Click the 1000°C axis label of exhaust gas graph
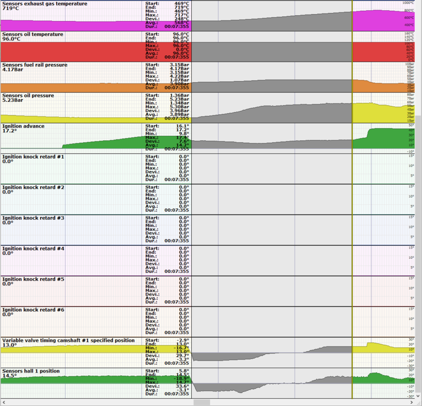The image size is (422, 406). click(x=408, y=3)
